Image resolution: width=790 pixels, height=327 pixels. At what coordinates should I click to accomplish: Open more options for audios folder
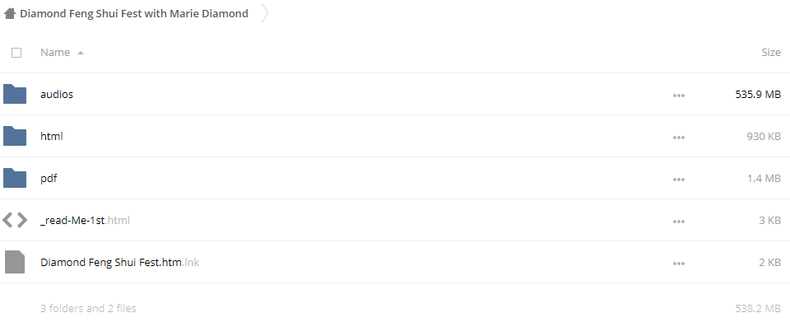(x=679, y=96)
